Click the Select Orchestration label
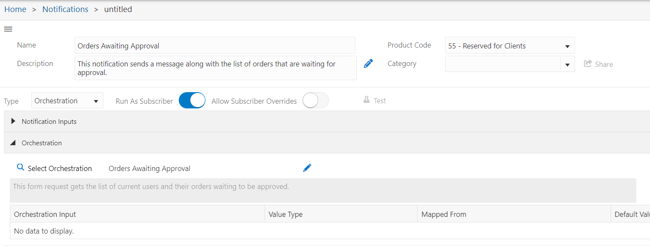The height and width of the screenshot is (246, 650). (60, 168)
